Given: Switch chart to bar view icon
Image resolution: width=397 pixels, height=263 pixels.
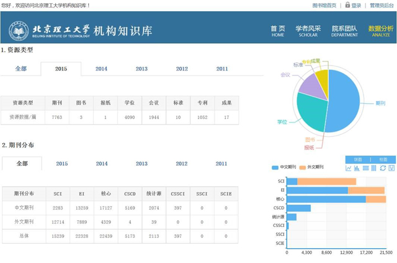Looking at the screenshot, I should coord(357,168).
